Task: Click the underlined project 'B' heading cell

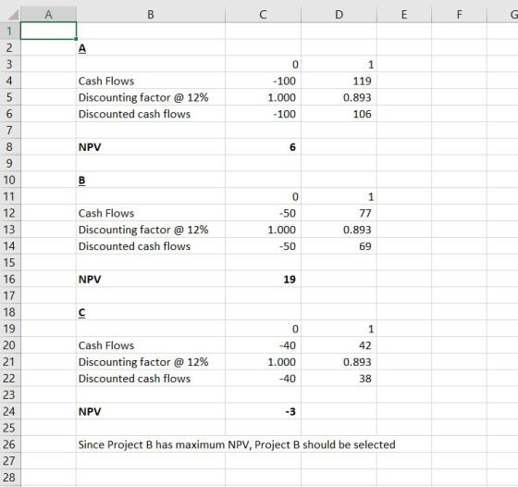Action: click(x=151, y=180)
